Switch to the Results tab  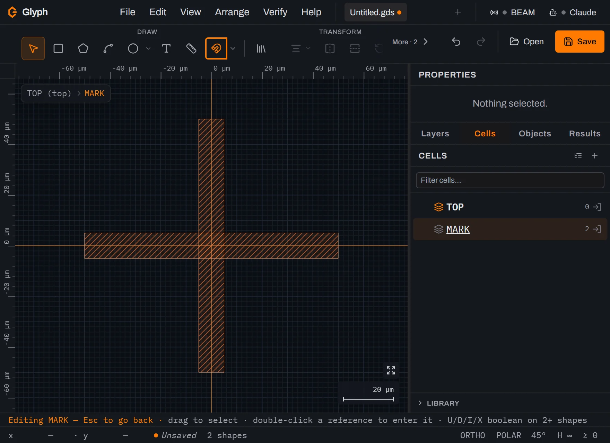click(x=585, y=134)
